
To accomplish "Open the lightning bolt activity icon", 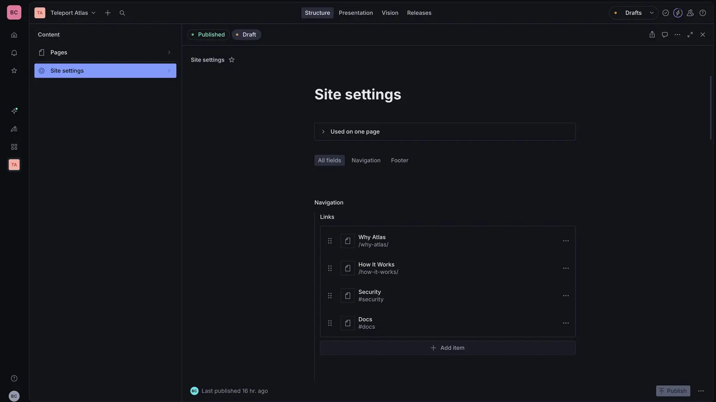I will (x=678, y=13).
